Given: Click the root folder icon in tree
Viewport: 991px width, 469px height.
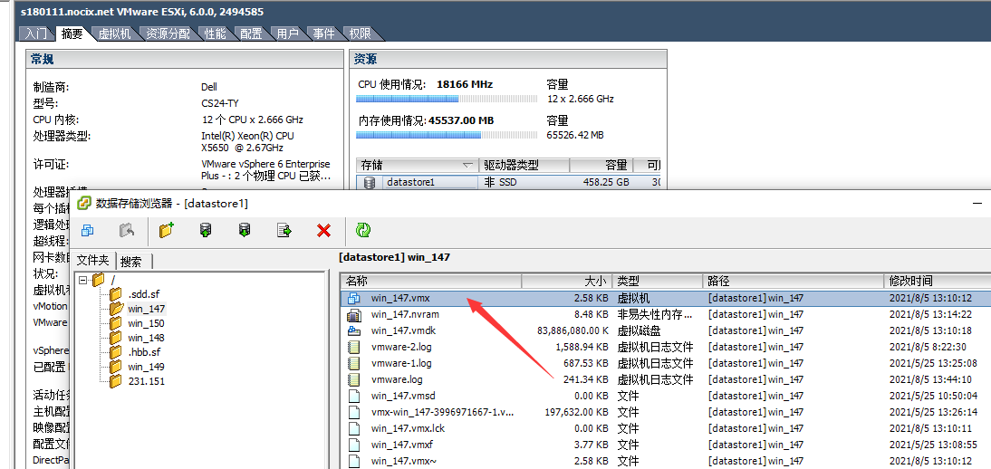Looking at the screenshot, I should coord(98,280).
